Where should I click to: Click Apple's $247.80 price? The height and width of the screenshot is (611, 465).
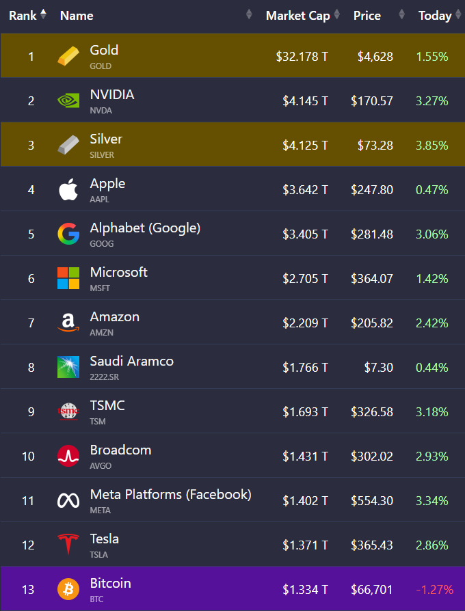[x=372, y=190]
